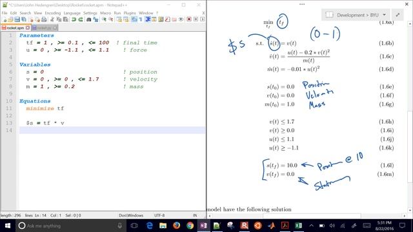Show the Document Map panel icon
The width and height of the screenshot is (413, 232).
(x=161, y=19)
